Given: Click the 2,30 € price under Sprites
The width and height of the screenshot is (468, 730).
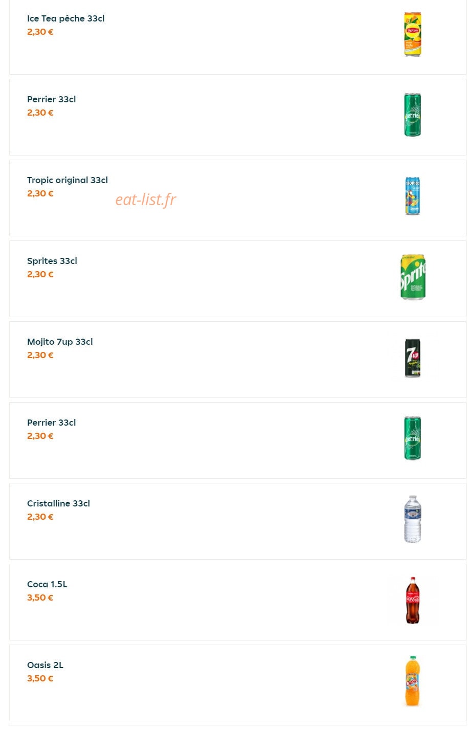Looking at the screenshot, I should 40,274.
